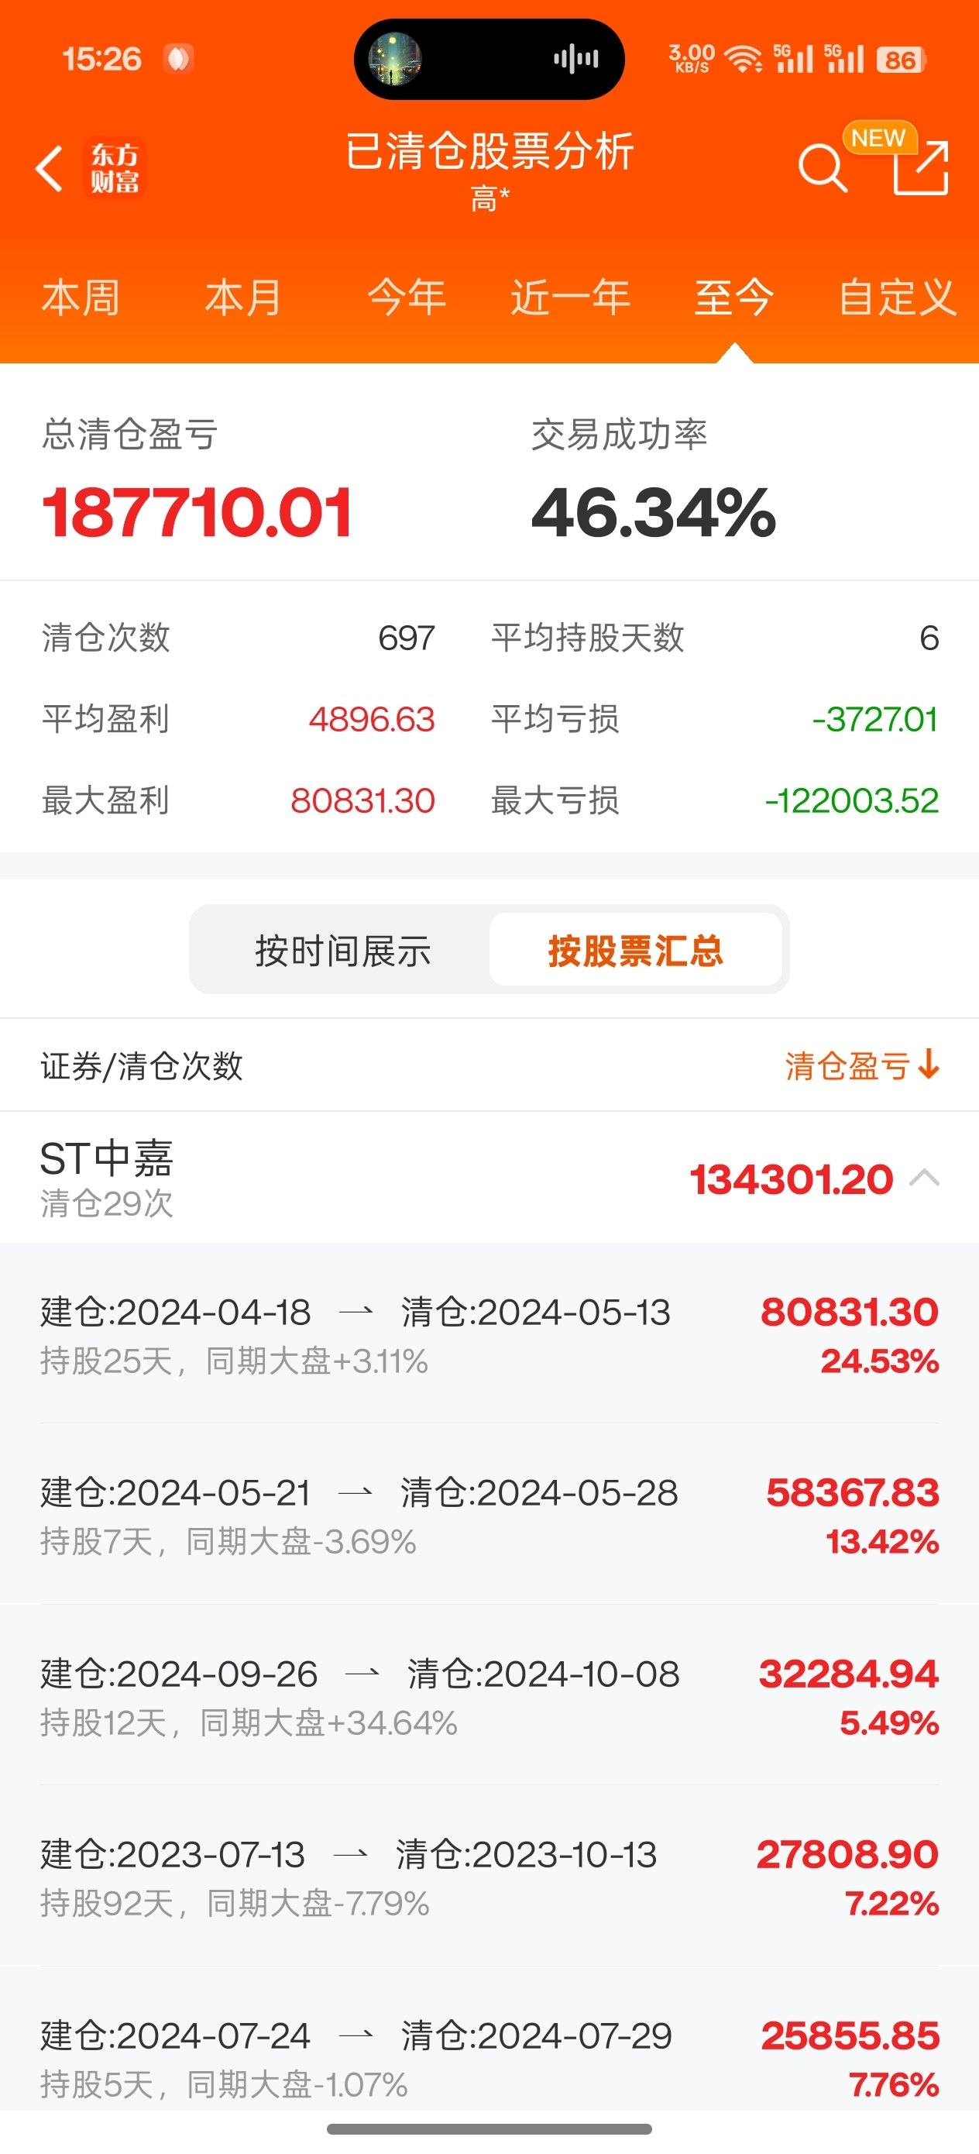
Task: Select the 今年 tab
Action: (407, 298)
